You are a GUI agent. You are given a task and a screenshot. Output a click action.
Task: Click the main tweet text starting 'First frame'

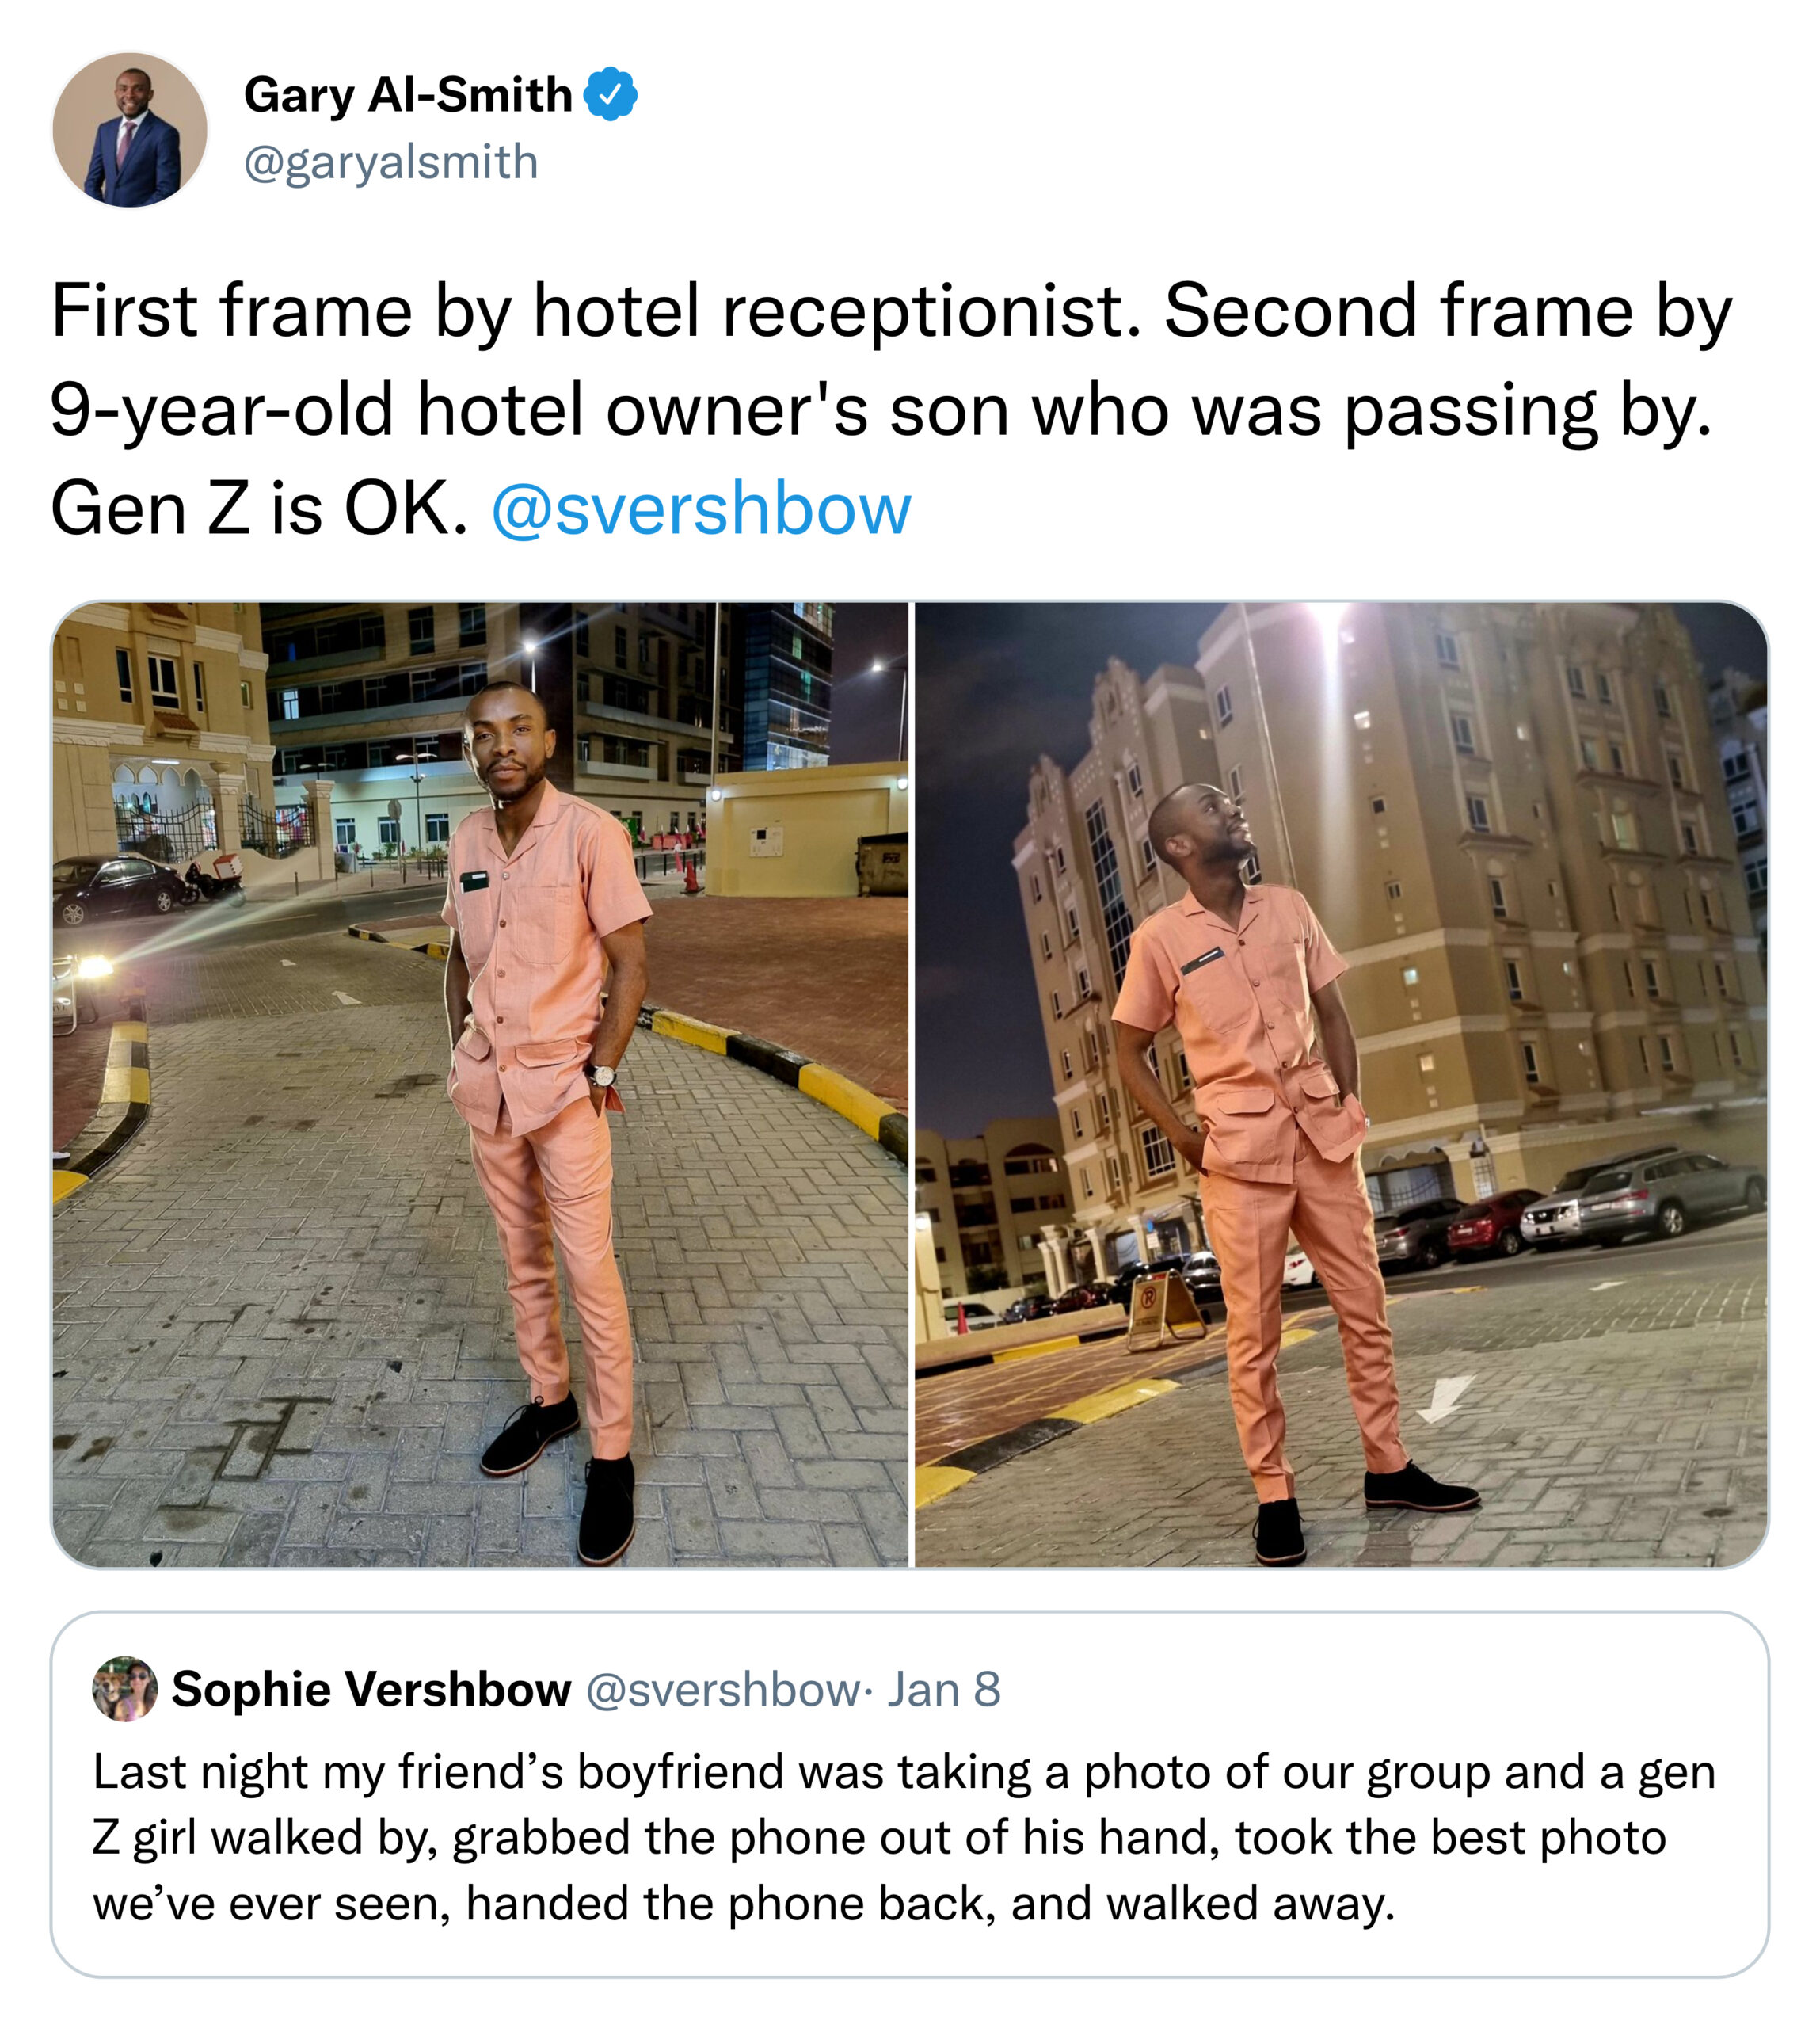[890, 410]
